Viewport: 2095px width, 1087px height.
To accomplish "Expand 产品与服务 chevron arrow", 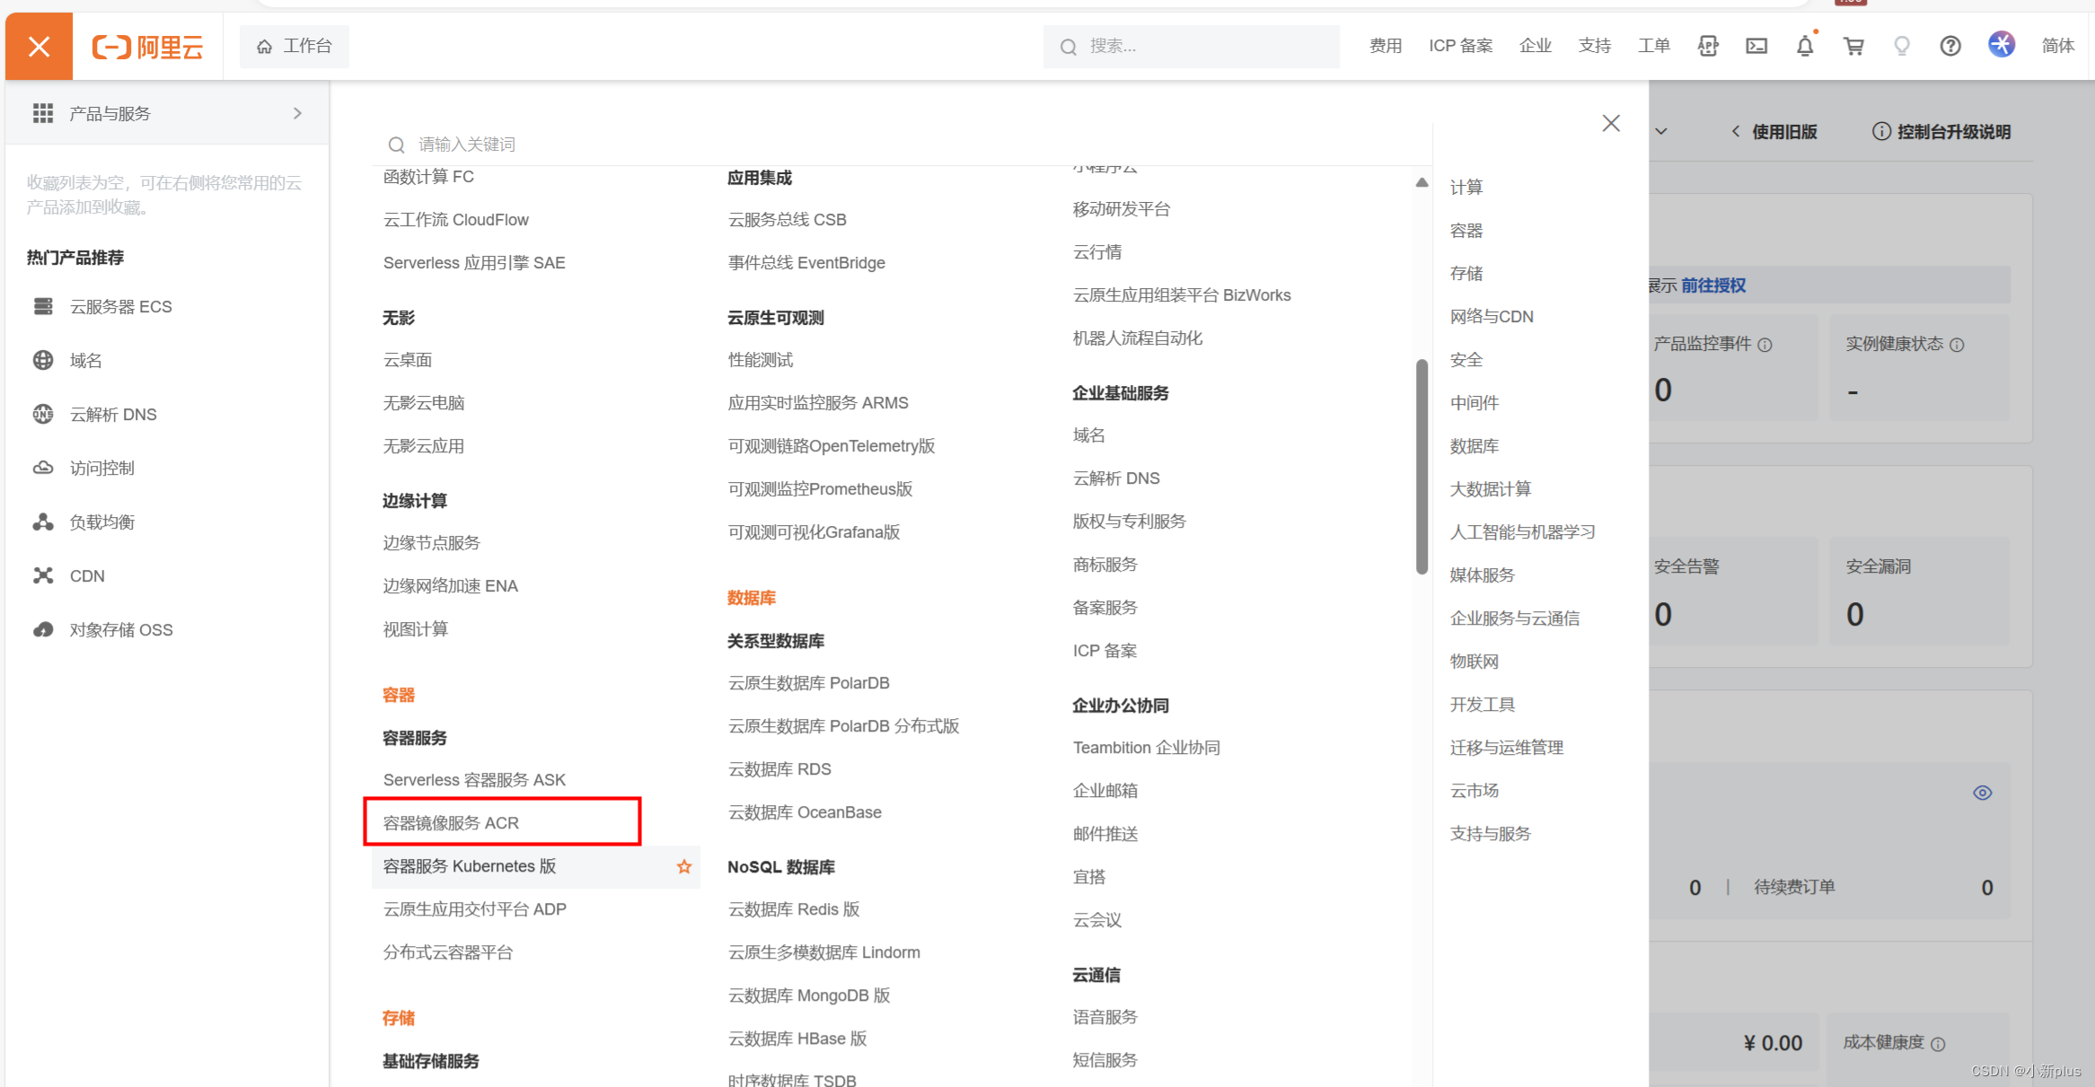I will pyautogui.click(x=297, y=113).
